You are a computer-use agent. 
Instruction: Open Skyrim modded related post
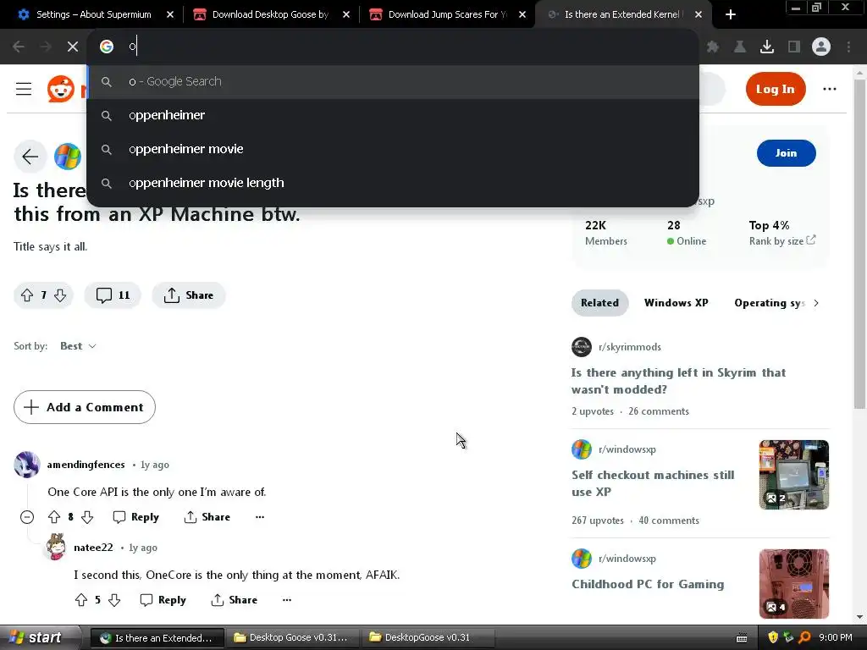point(678,382)
